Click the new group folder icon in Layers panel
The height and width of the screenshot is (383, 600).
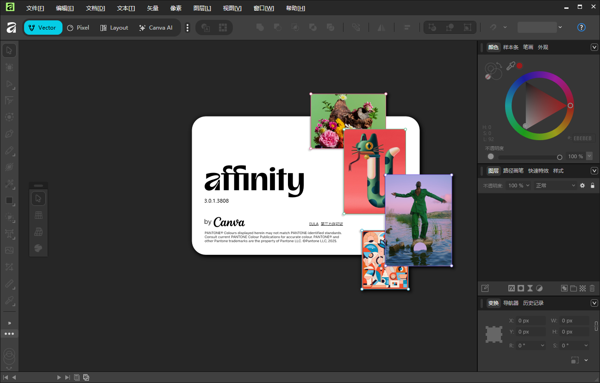click(x=573, y=288)
